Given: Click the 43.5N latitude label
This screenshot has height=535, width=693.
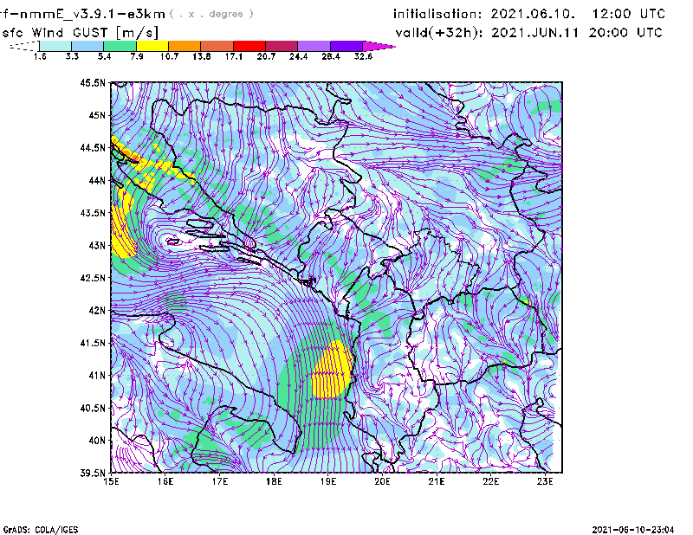Looking at the screenshot, I should pyautogui.click(x=93, y=213).
